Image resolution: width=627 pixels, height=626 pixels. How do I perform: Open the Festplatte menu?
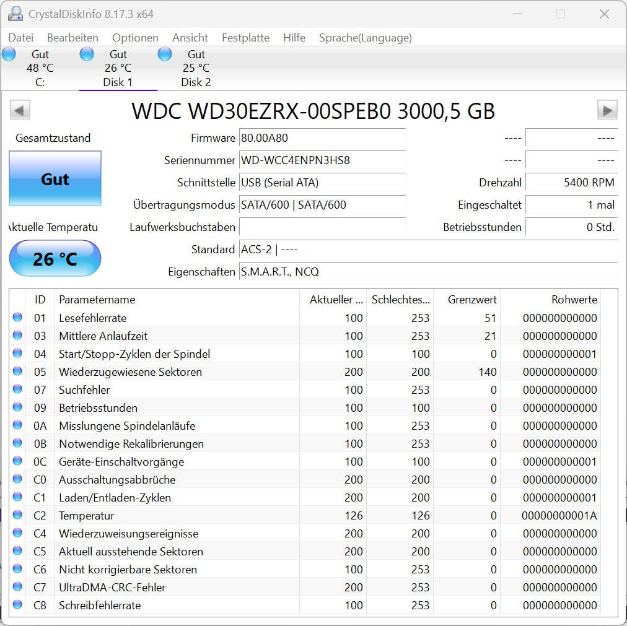pyautogui.click(x=245, y=38)
